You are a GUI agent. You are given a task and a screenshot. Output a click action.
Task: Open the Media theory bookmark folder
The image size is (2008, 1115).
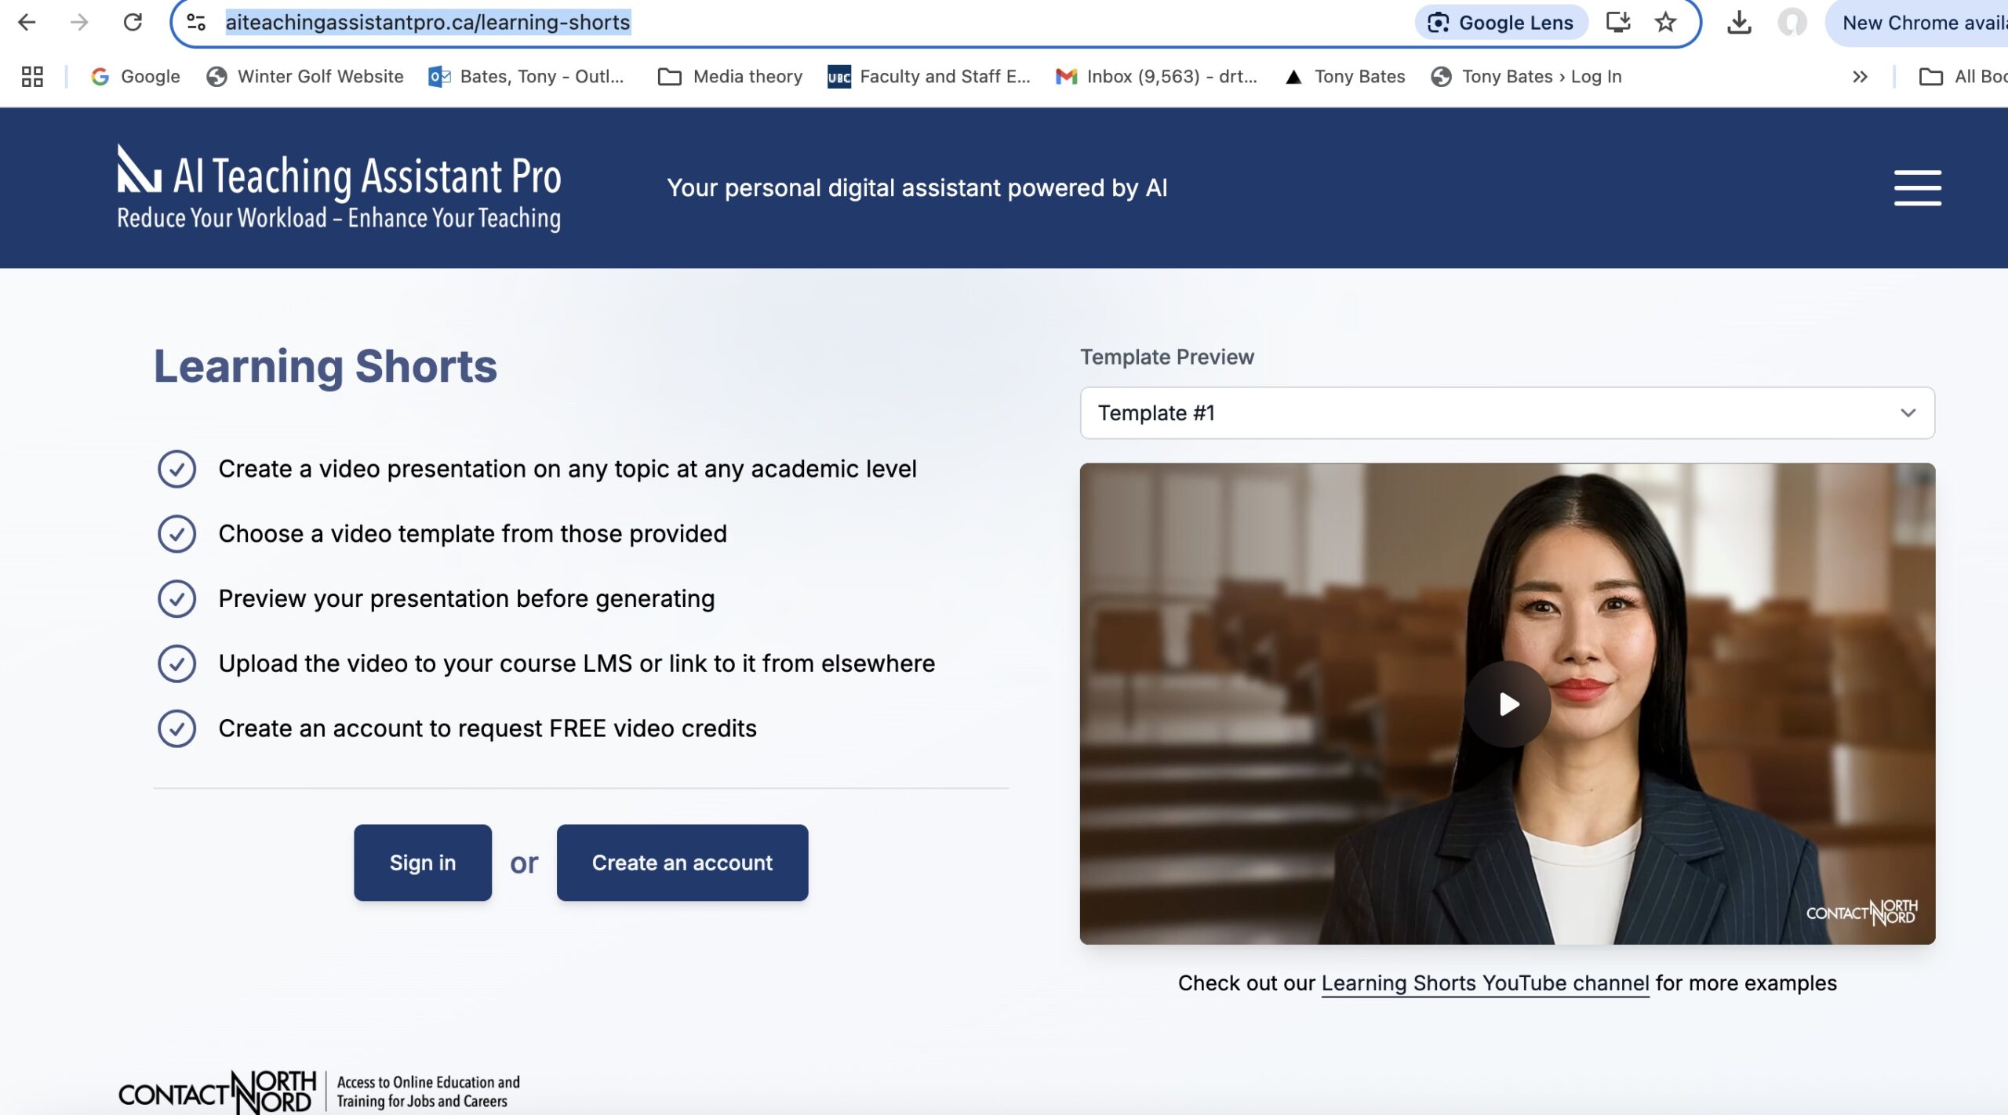(730, 76)
